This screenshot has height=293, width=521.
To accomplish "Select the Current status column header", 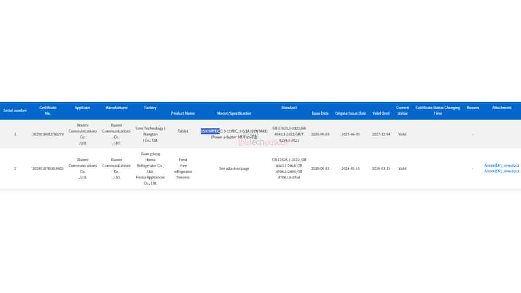I will click(x=402, y=110).
